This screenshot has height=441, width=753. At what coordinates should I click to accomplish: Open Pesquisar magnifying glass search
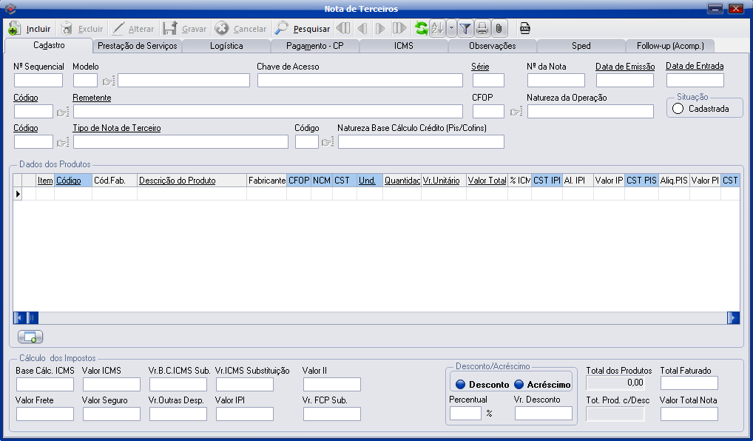[x=303, y=29]
